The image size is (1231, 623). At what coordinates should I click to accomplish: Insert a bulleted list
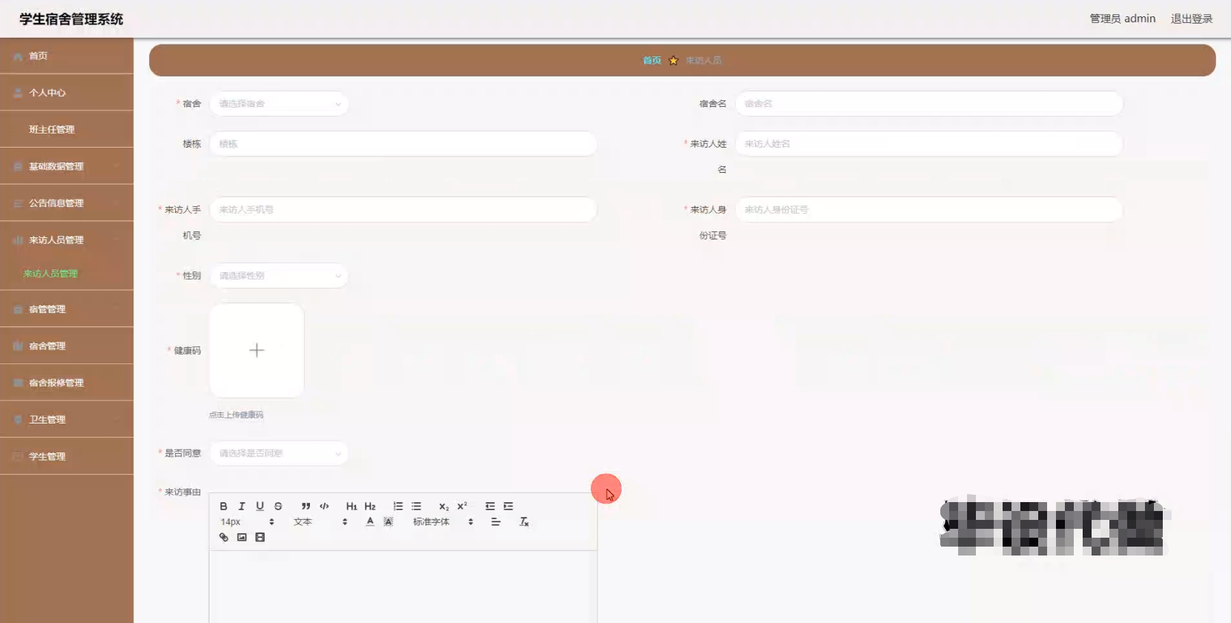click(417, 507)
